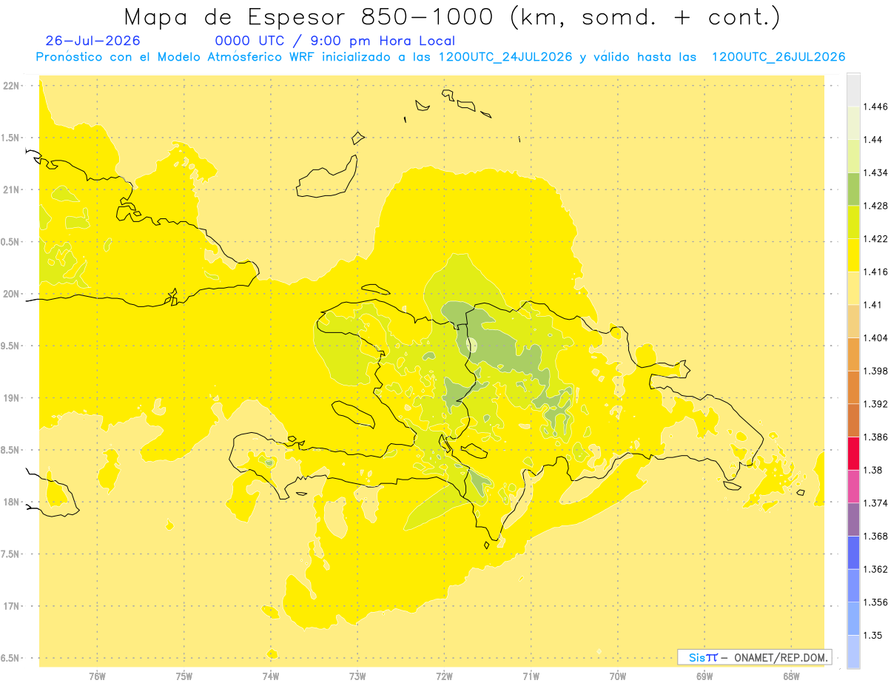Viewport: 888px width, 686px height.
Task: Select the bright yellow swatch between 1.416 and 1.422
Action: pyautogui.click(x=853, y=255)
